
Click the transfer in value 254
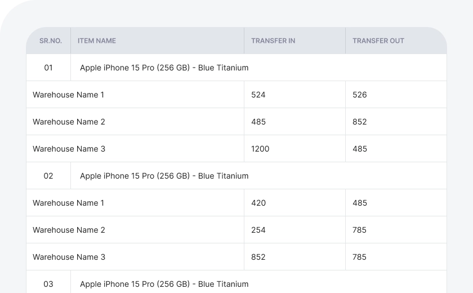click(258, 230)
